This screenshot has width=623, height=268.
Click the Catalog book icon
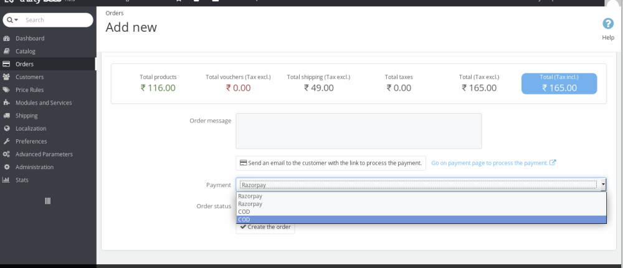coord(6,51)
